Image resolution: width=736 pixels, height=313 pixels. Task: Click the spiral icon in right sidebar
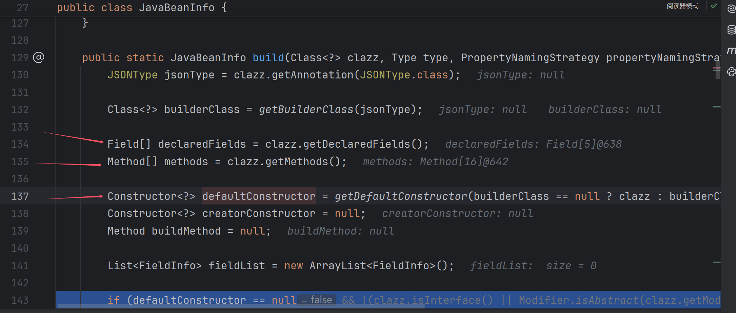731,9
